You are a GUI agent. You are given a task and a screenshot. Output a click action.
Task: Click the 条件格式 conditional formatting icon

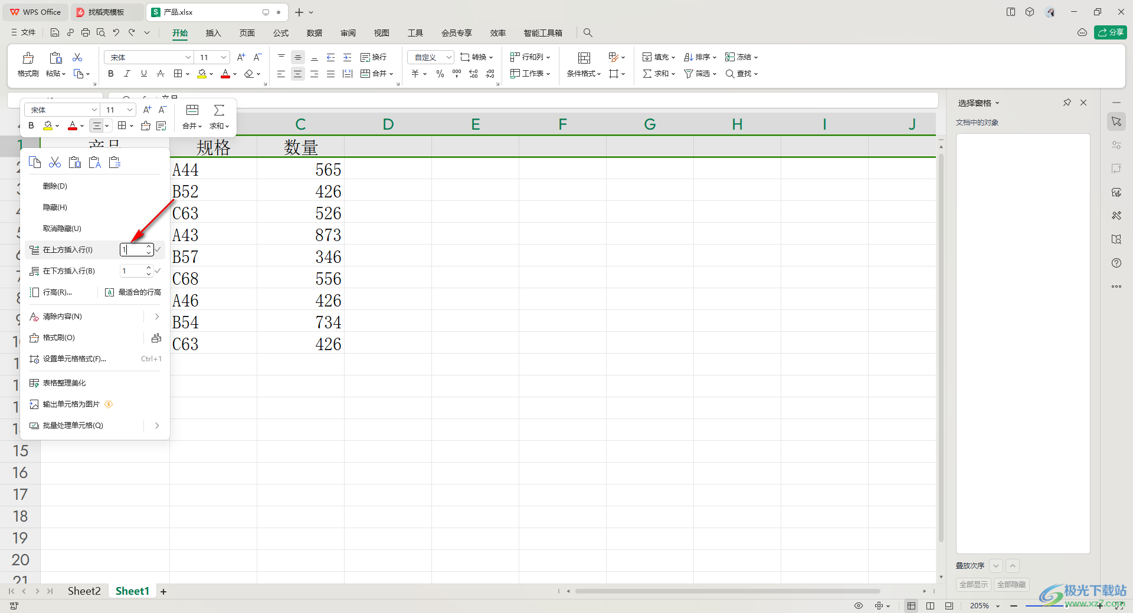[x=584, y=58]
